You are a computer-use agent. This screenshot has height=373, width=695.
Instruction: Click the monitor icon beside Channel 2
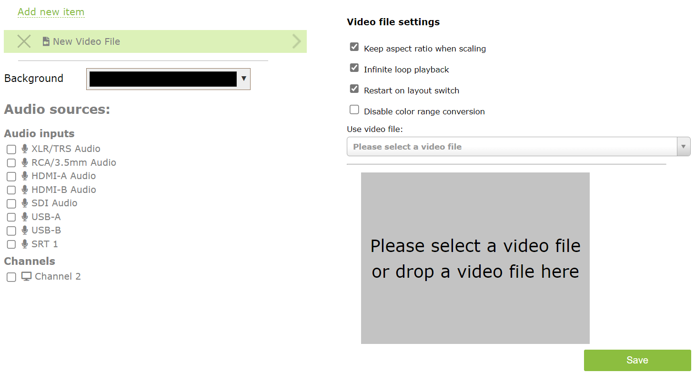pyautogui.click(x=27, y=276)
